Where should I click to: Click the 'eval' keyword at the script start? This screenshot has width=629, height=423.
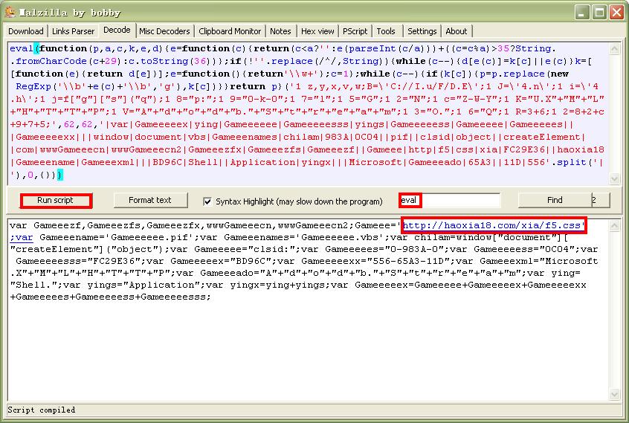(22, 48)
